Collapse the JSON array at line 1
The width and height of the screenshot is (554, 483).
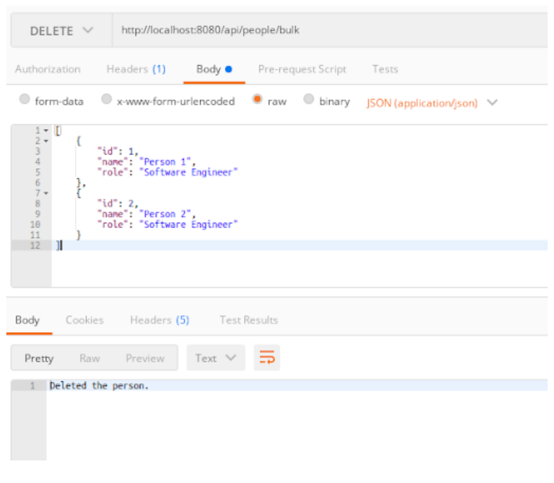tap(47, 131)
